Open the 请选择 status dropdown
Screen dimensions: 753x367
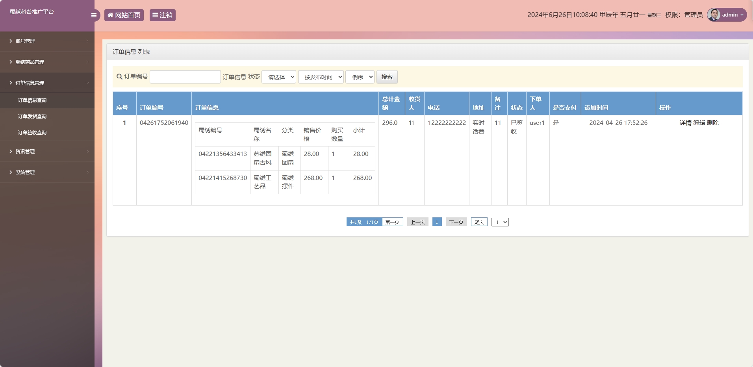(x=279, y=77)
